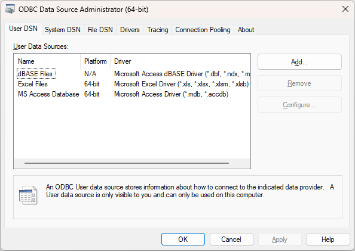355x252 pixels.
Task: Click the Microsoft Excel Driver cell
Action: coord(181,84)
